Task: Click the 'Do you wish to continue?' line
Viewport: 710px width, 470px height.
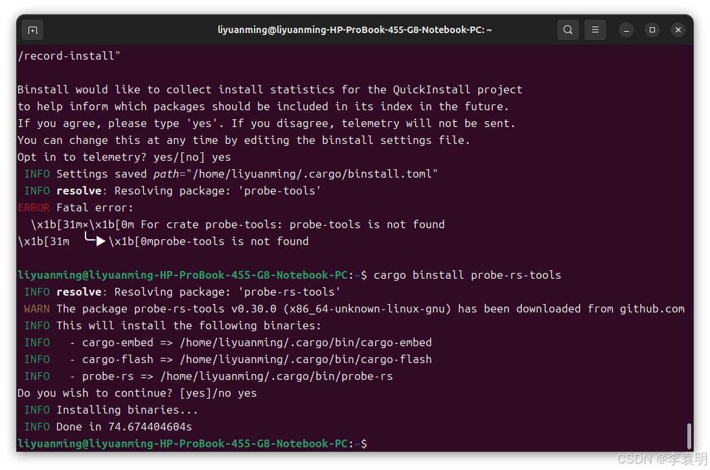Action: pos(137,393)
